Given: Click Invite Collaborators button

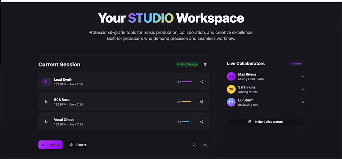Looking at the screenshot, I should (x=265, y=122).
